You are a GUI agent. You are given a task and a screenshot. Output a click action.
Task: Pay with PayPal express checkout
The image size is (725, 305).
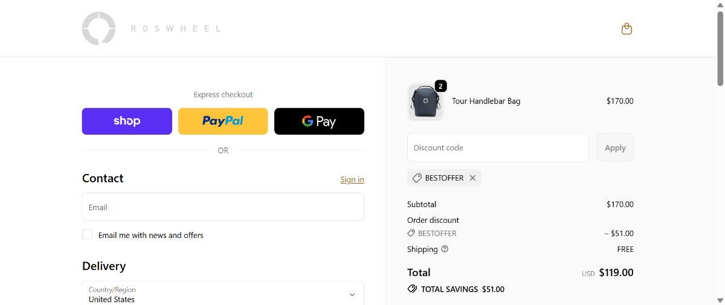[223, 121]
